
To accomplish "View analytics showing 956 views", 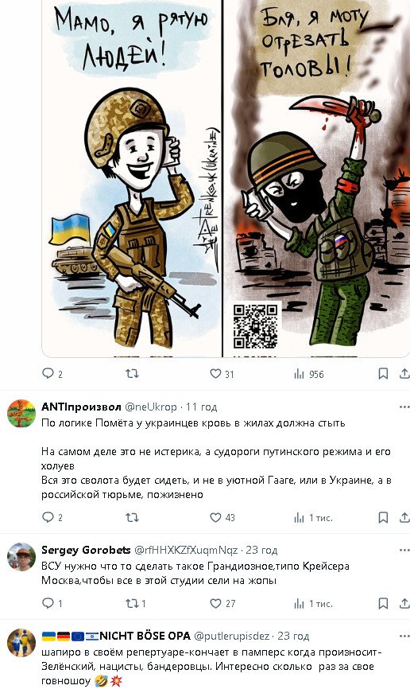I will point(309,374).
